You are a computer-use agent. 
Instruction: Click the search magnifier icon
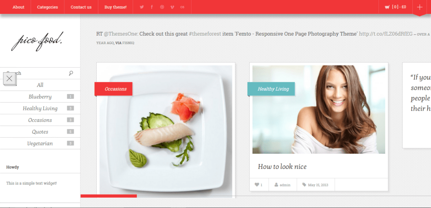click(x=71, y=73)
